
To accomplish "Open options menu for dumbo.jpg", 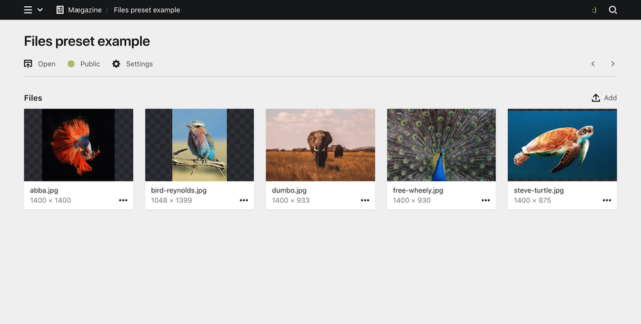I will 365,200.
